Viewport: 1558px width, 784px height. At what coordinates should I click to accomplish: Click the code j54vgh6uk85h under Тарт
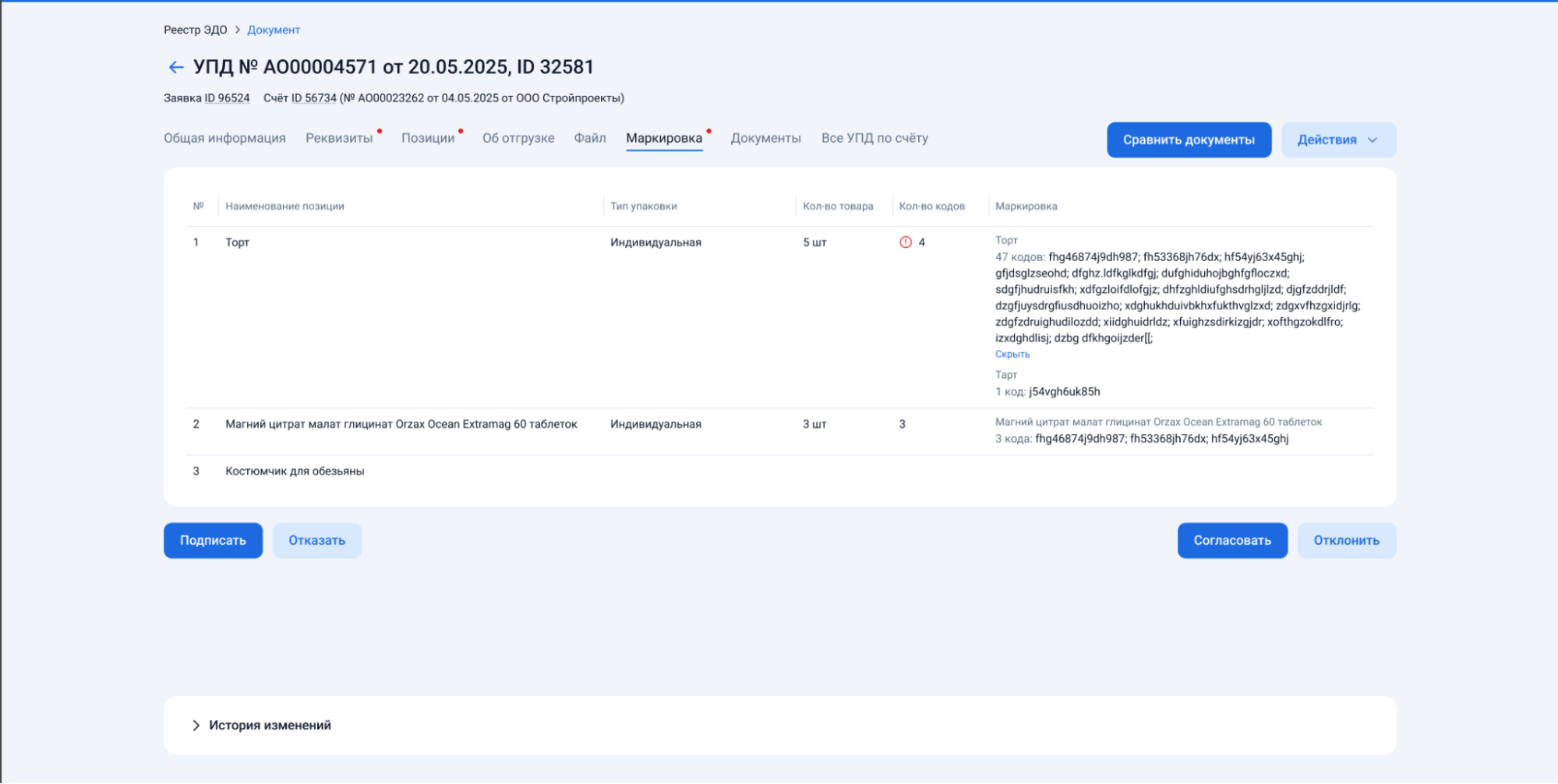coord(1065,391)
